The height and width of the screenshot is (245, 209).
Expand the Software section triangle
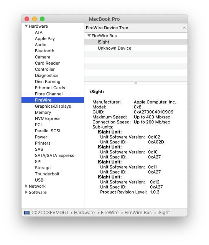(26, 192)
